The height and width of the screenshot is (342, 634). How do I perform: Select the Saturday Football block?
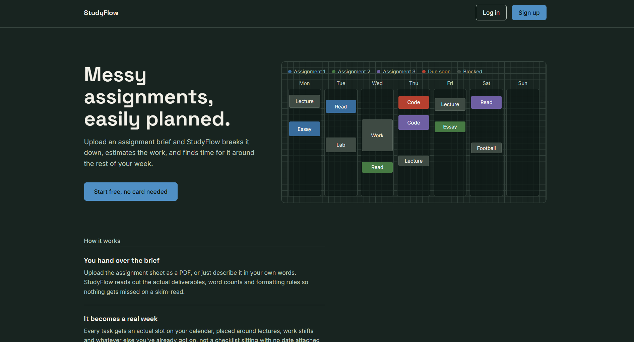[486, 148]
